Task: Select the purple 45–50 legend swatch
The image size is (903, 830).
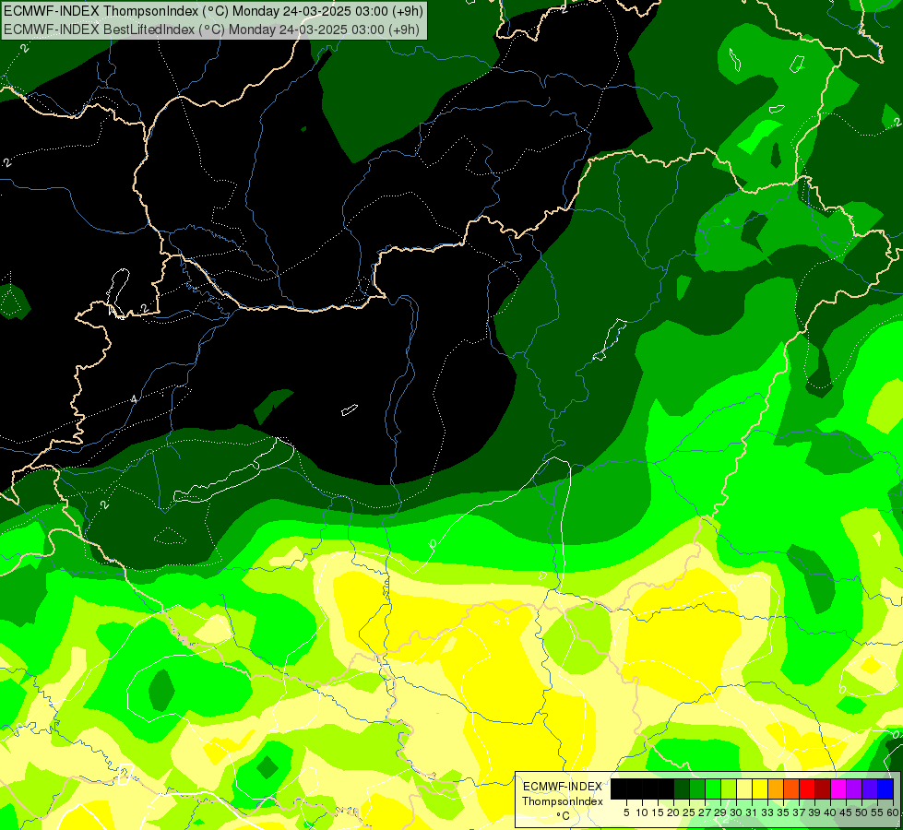Action: pos(855,789)
